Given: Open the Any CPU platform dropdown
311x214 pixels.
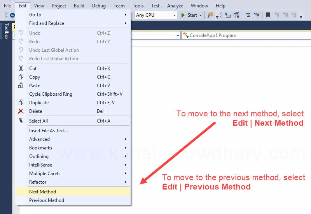Looking at the screenshot, I should (x=156, y=15).
